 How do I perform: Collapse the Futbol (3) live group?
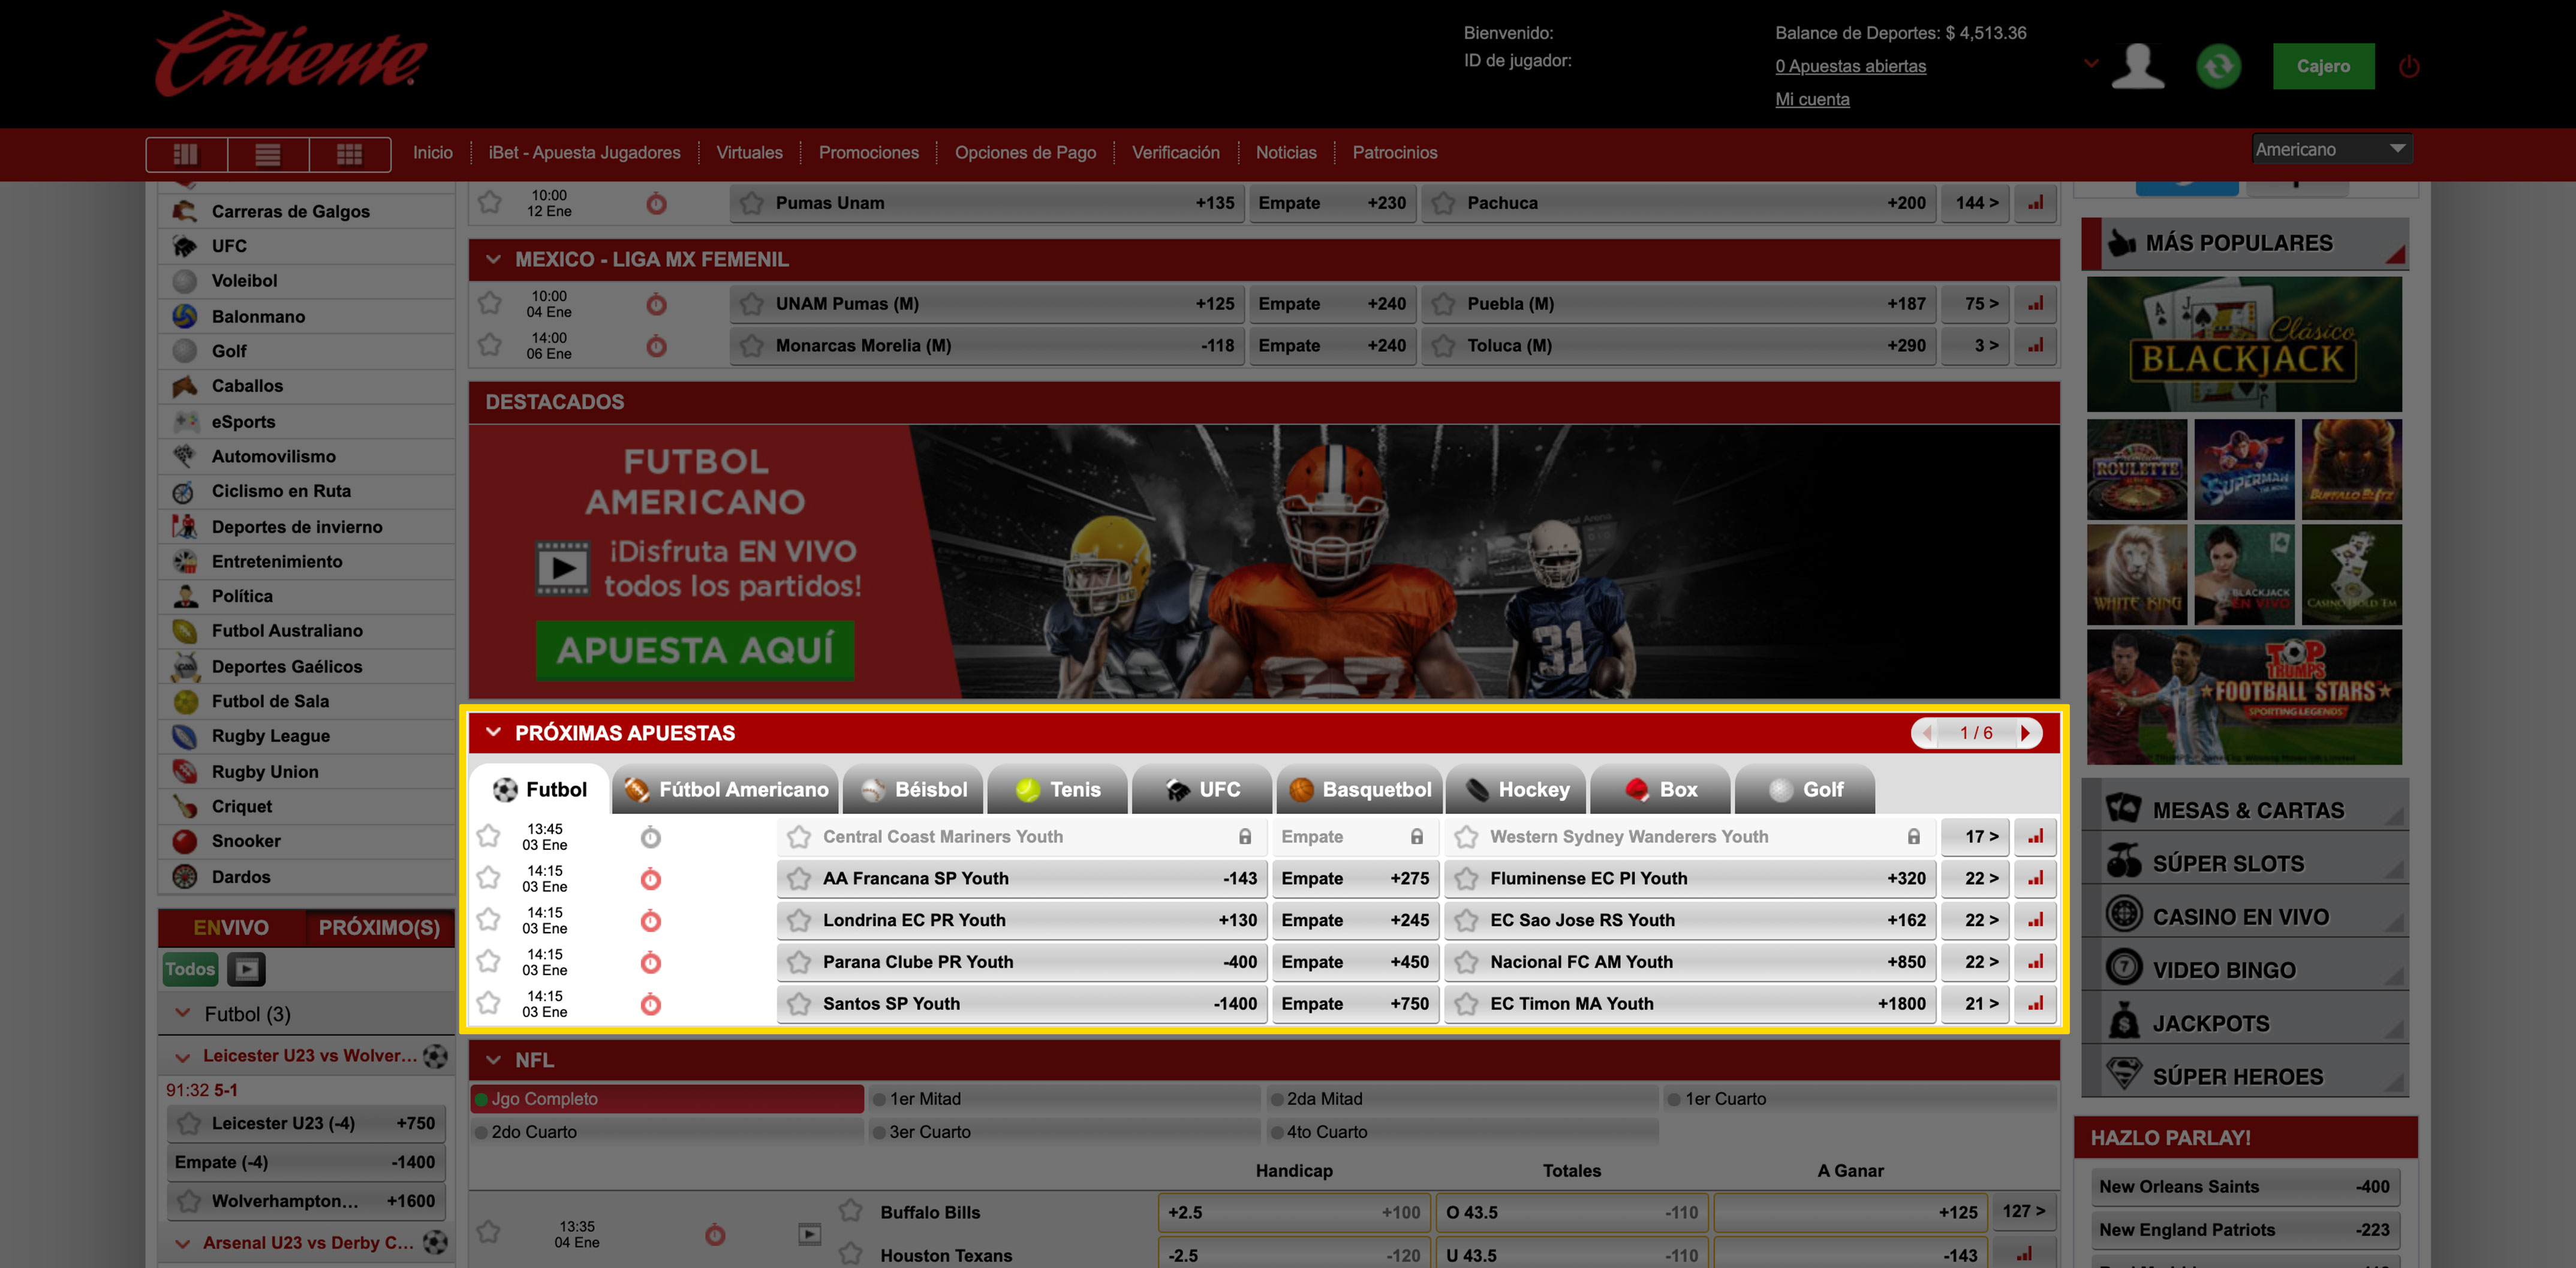pyautogui.click(x=183, y=1014)
